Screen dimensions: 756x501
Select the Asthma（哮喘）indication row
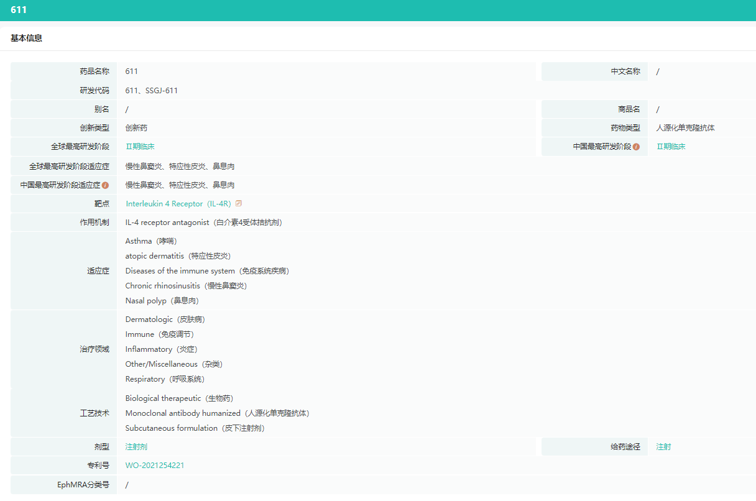[151, 241]
